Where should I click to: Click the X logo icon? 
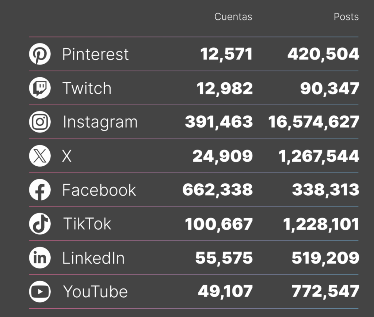pos(40,156)
